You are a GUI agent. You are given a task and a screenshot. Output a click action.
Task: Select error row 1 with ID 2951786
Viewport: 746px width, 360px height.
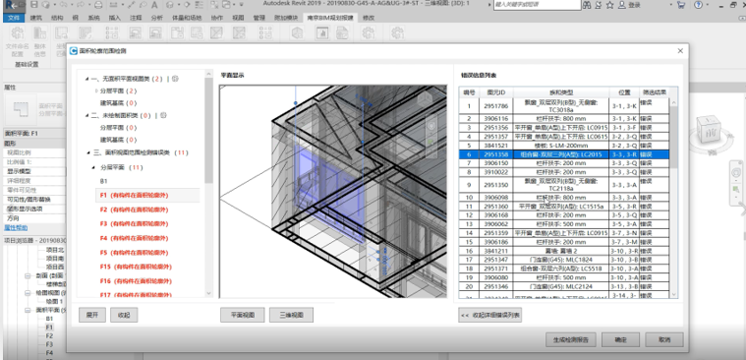[x=564, y=106]
